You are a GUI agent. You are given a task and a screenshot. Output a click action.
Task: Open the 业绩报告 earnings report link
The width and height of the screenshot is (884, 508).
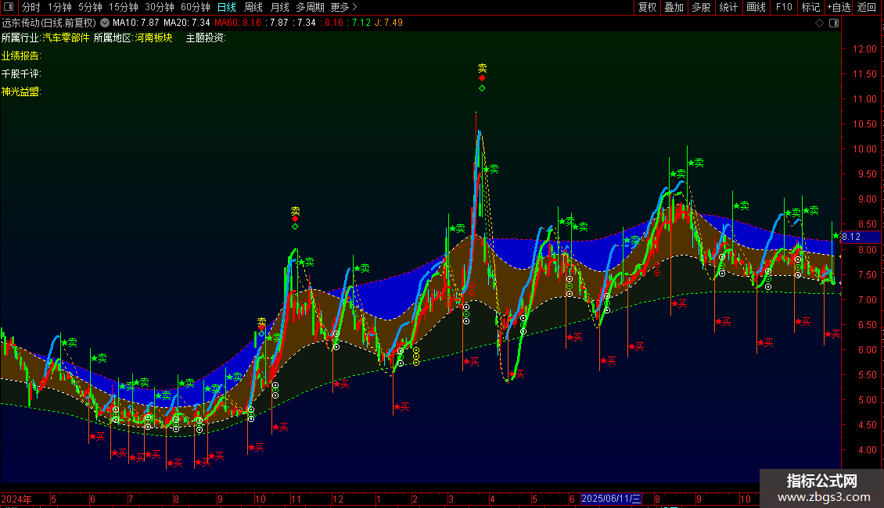point(21,55)
